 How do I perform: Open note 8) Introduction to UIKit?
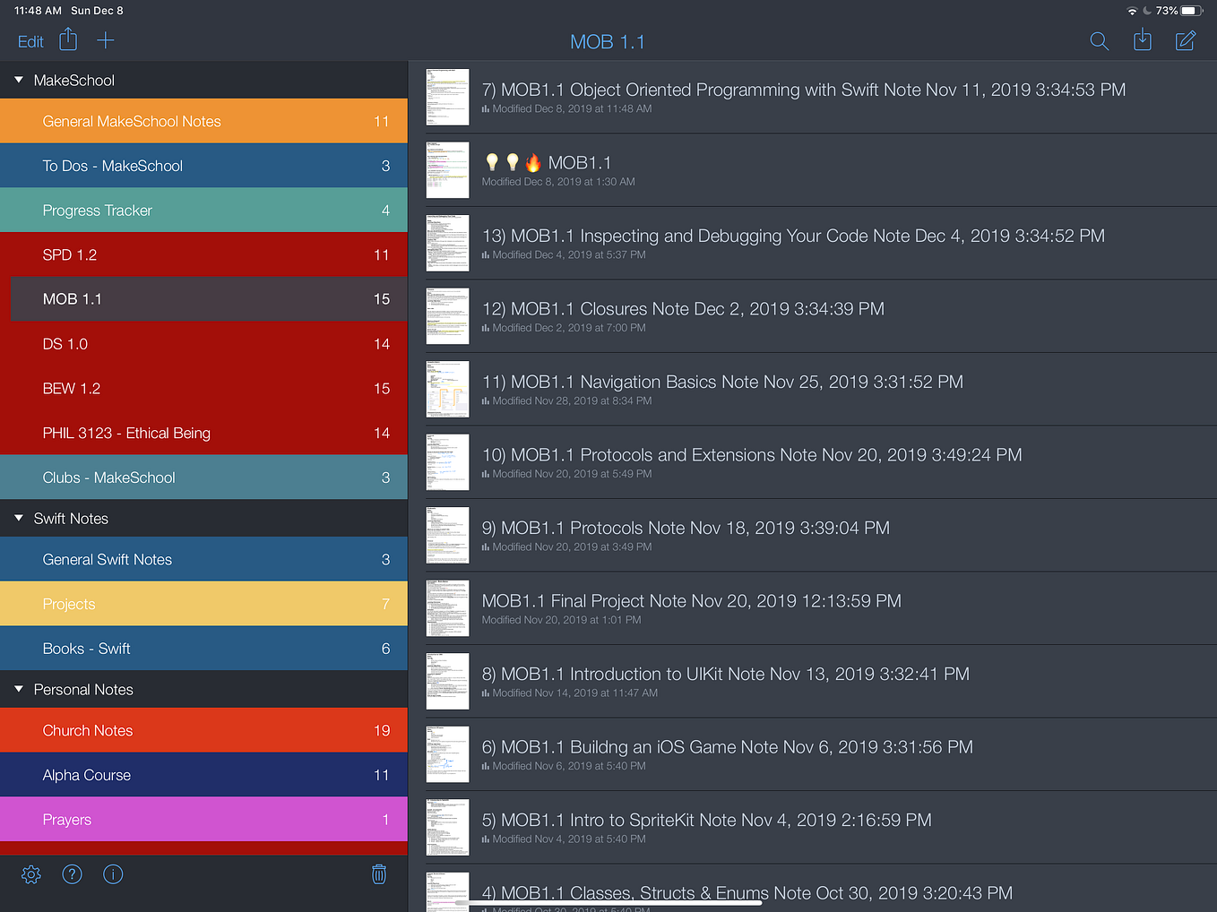click(813, 681)
